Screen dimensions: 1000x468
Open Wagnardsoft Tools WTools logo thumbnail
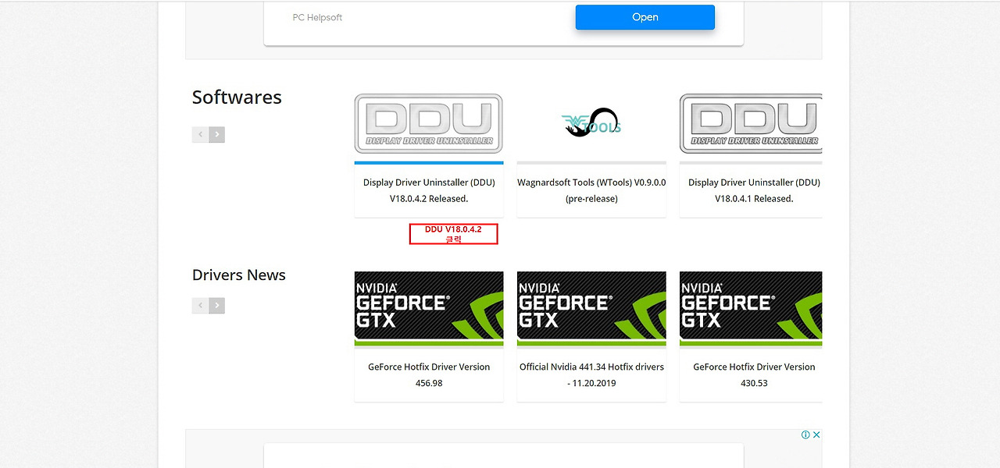tap(591, 122)
